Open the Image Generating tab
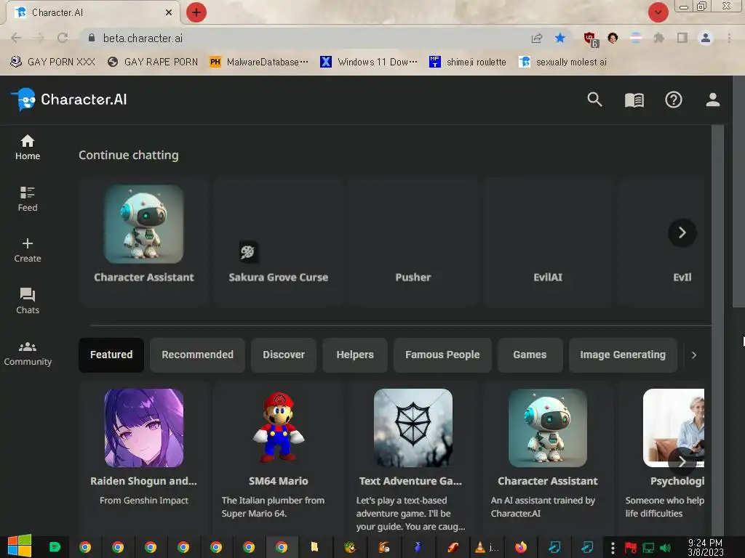 point(623,355)
